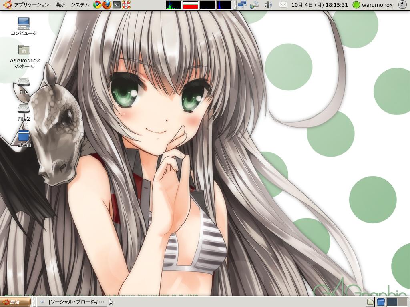Open the network connection manager icon
The image size is (410, 307).
[x=254, y=5]
